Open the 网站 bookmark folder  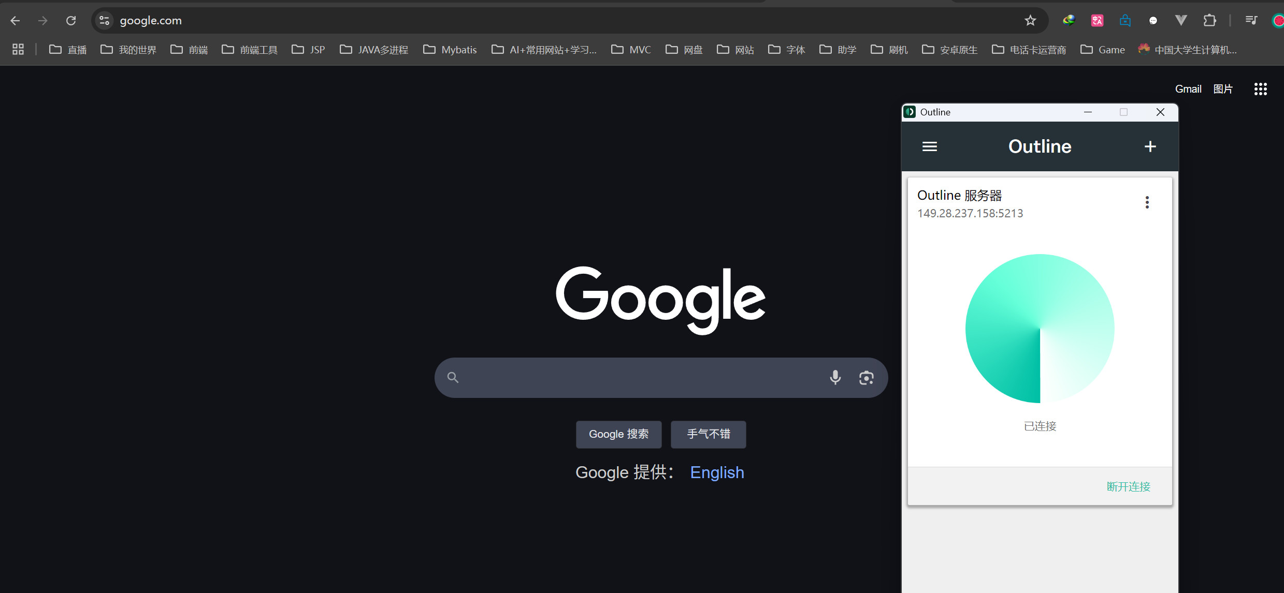coord(735,50)
